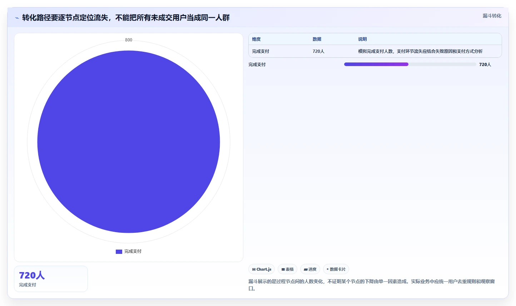The image size is (516, 306).
Task: Click the 800 axis scale label
Action: coord(129,40)
